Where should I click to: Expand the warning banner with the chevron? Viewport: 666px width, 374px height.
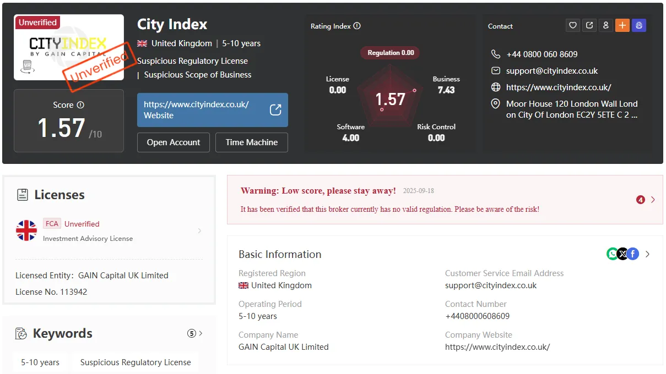pos(653,200)
